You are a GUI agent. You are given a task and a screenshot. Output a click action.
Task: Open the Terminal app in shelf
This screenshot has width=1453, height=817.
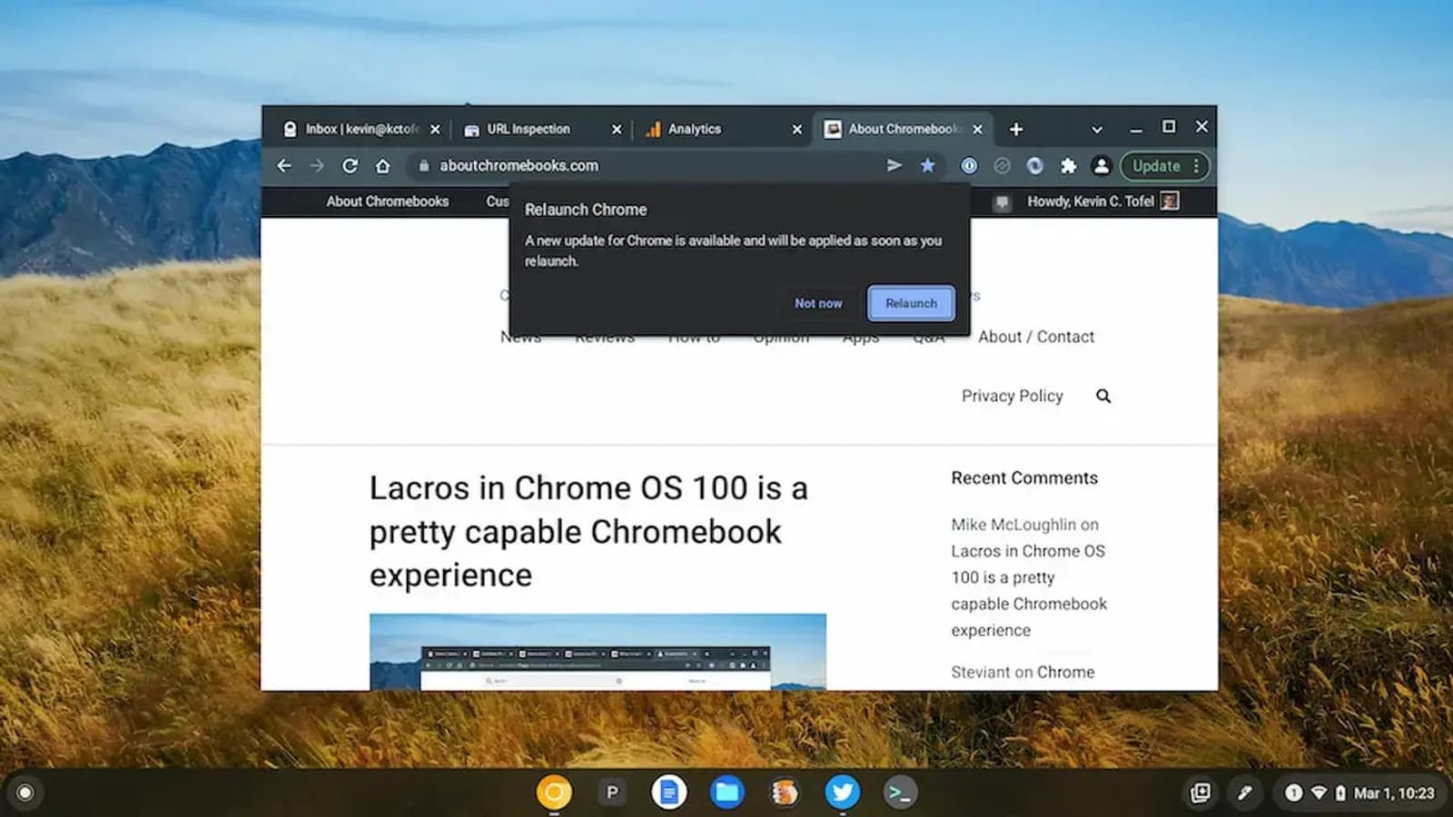click(x=900, y=792)
